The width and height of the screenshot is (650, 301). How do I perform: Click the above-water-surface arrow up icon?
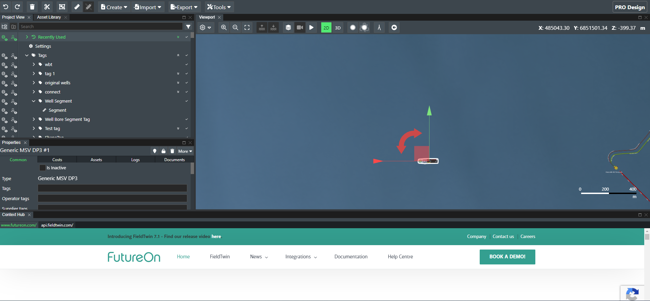(x=262, y=27)
